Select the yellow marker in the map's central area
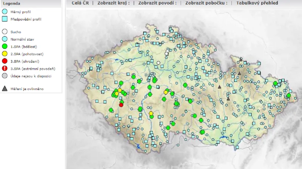 pyautogui.click(x=166, y=92)
